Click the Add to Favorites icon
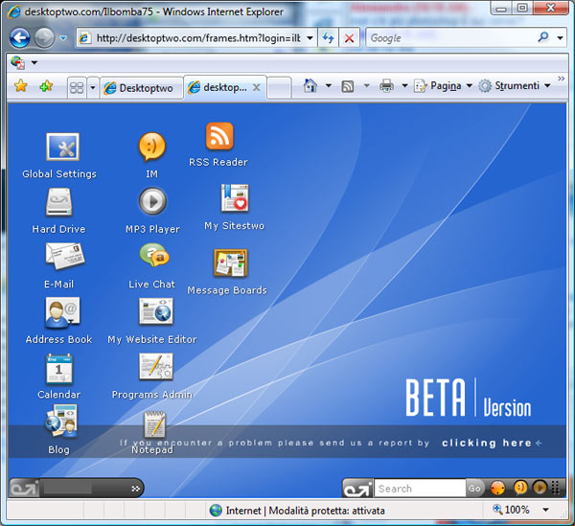 (x=46, y=86)
